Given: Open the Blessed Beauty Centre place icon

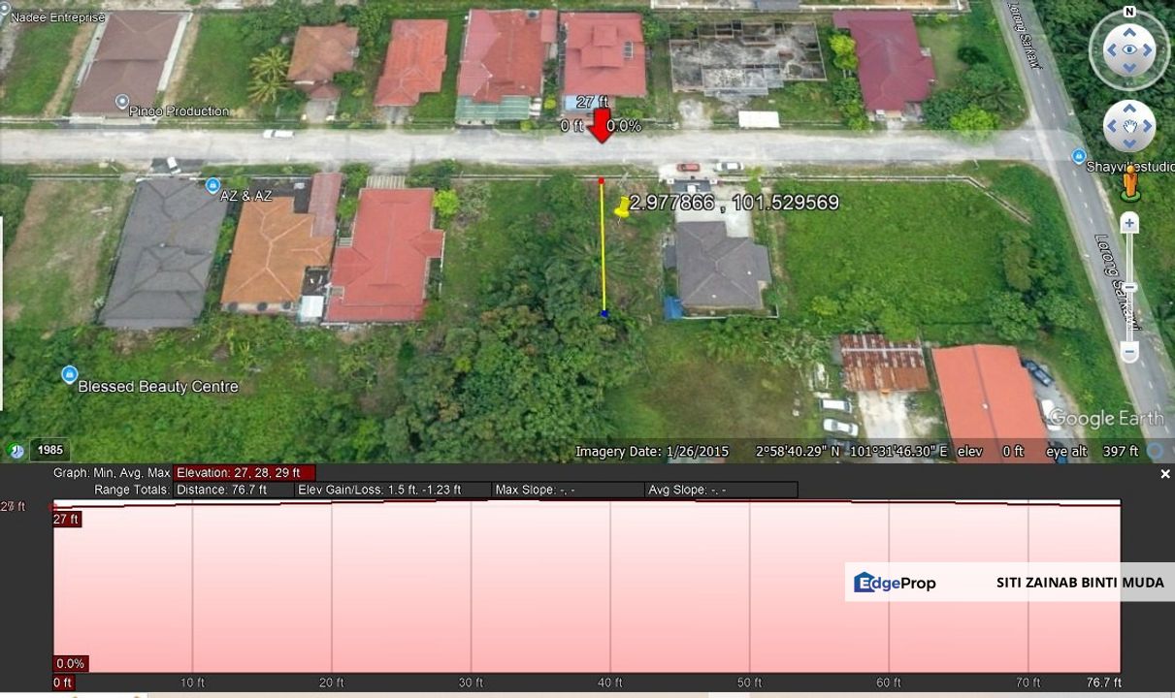Looking at the screenshot, I should 69,374.
